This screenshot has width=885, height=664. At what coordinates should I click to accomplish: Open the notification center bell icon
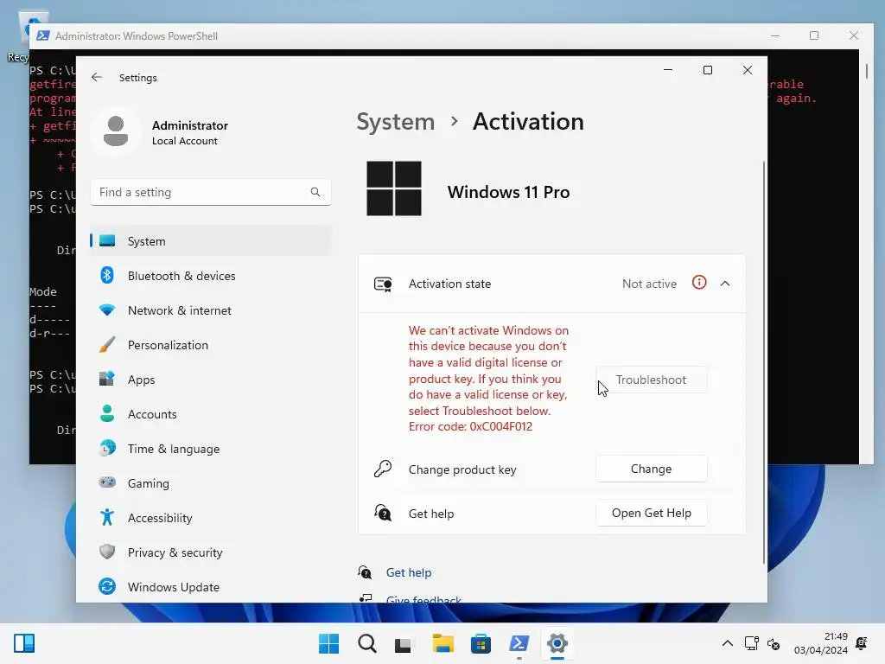tap(862, 643)
